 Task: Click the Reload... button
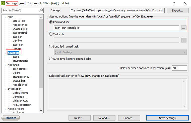[x=104, y=118]
